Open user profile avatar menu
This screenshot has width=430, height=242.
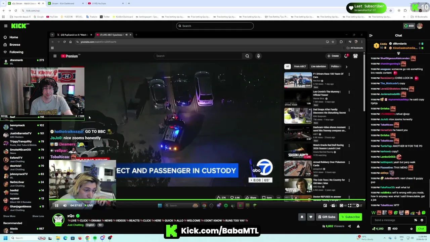[420, 26]
